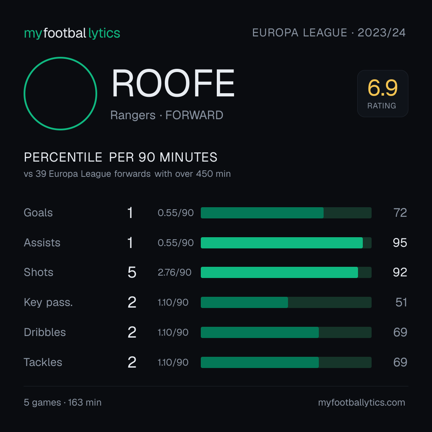The height and width of the screenshot is (432, 432).
Task: Select the green player avatar circle
Action: pyautogui.click(x=60, y=93)
